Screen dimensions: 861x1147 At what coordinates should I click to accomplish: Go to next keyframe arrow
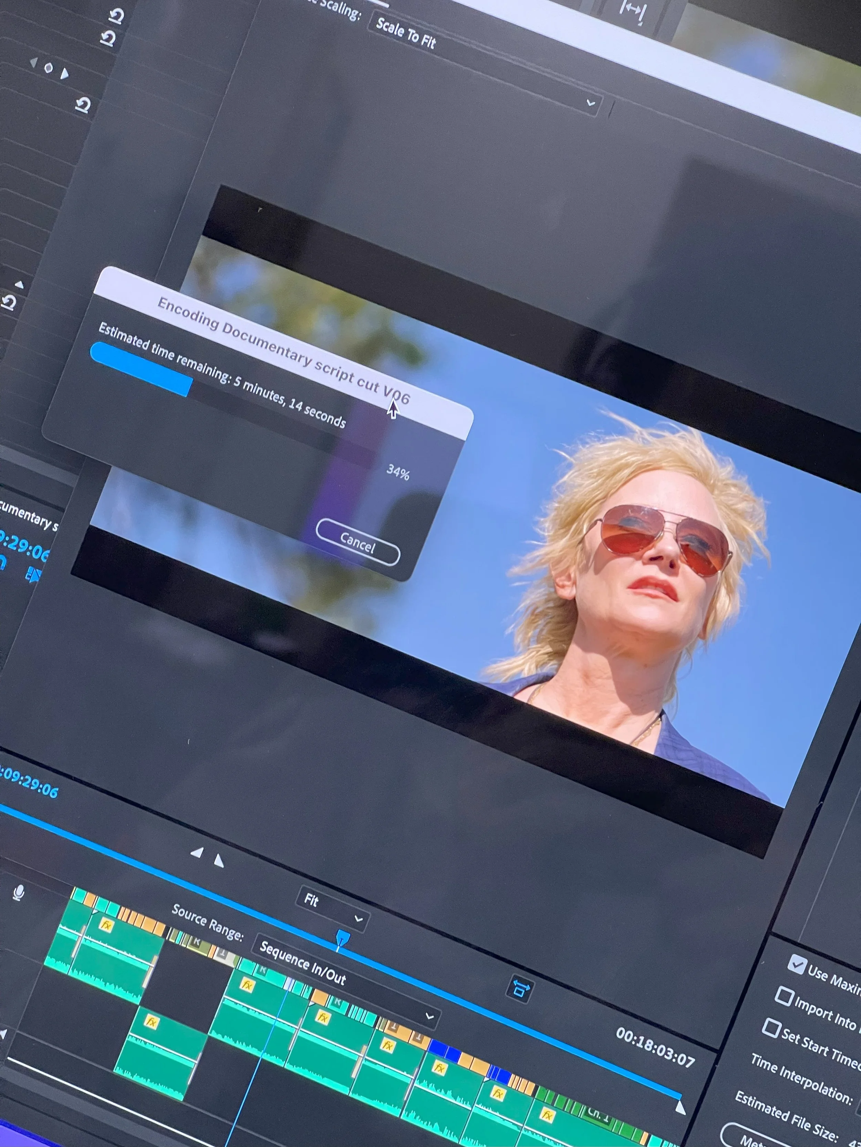(64, 74)
